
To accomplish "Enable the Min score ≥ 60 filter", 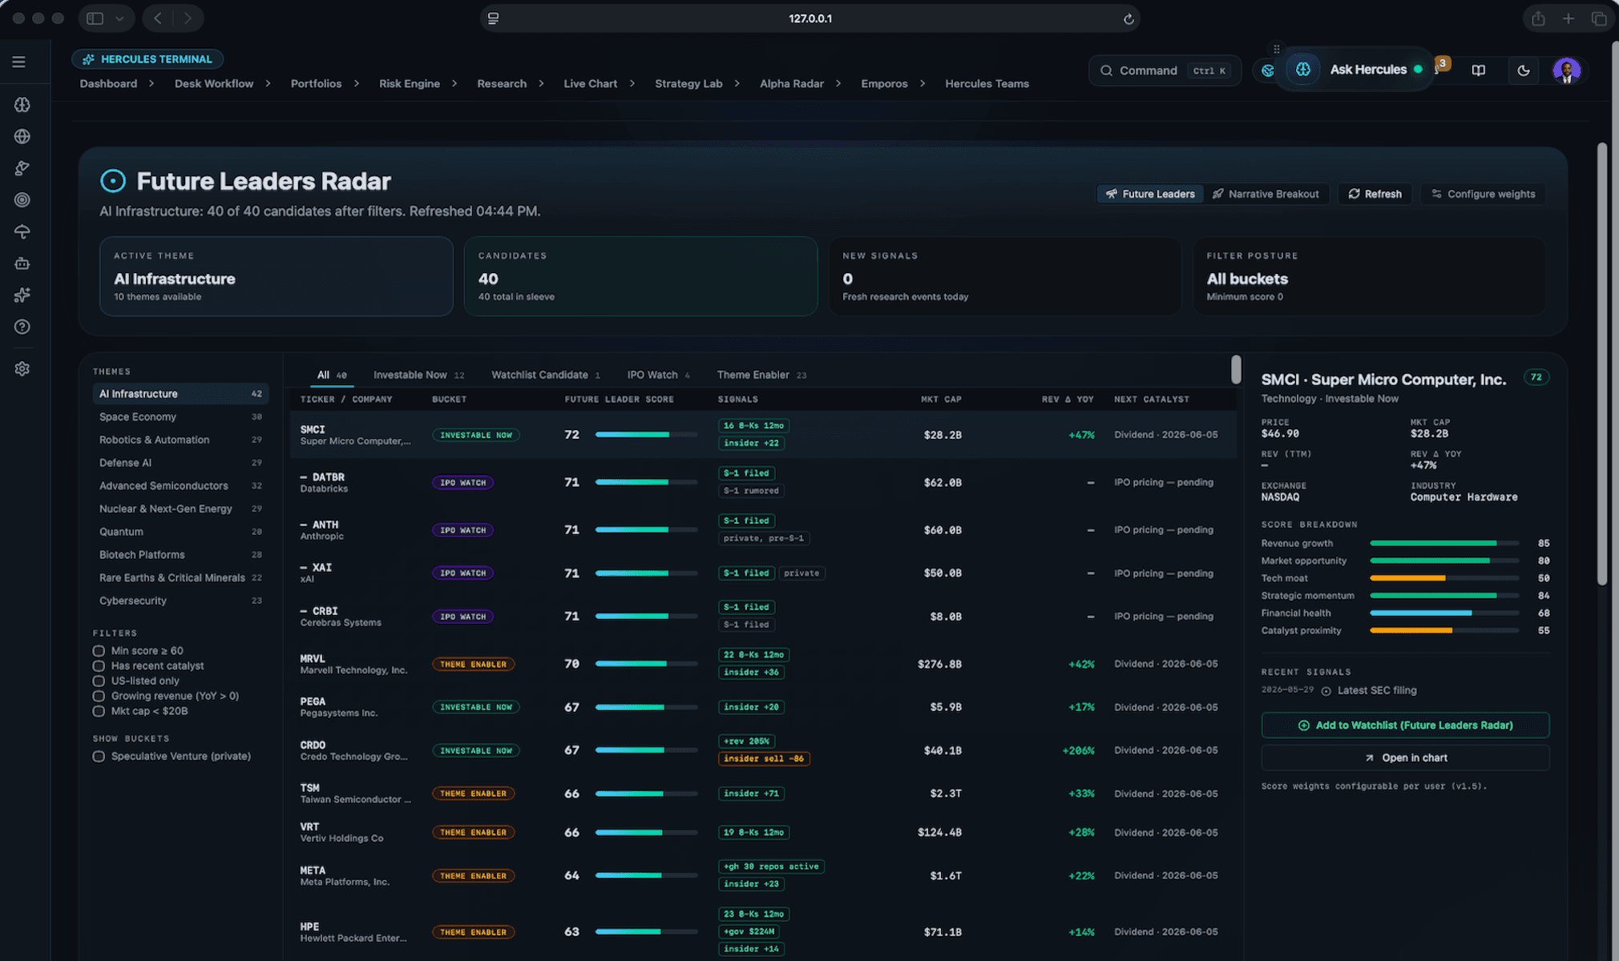I will coord(99,651).
